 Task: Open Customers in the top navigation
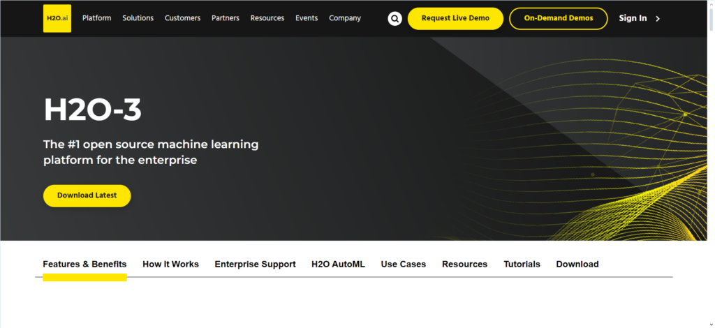point(182,18)
